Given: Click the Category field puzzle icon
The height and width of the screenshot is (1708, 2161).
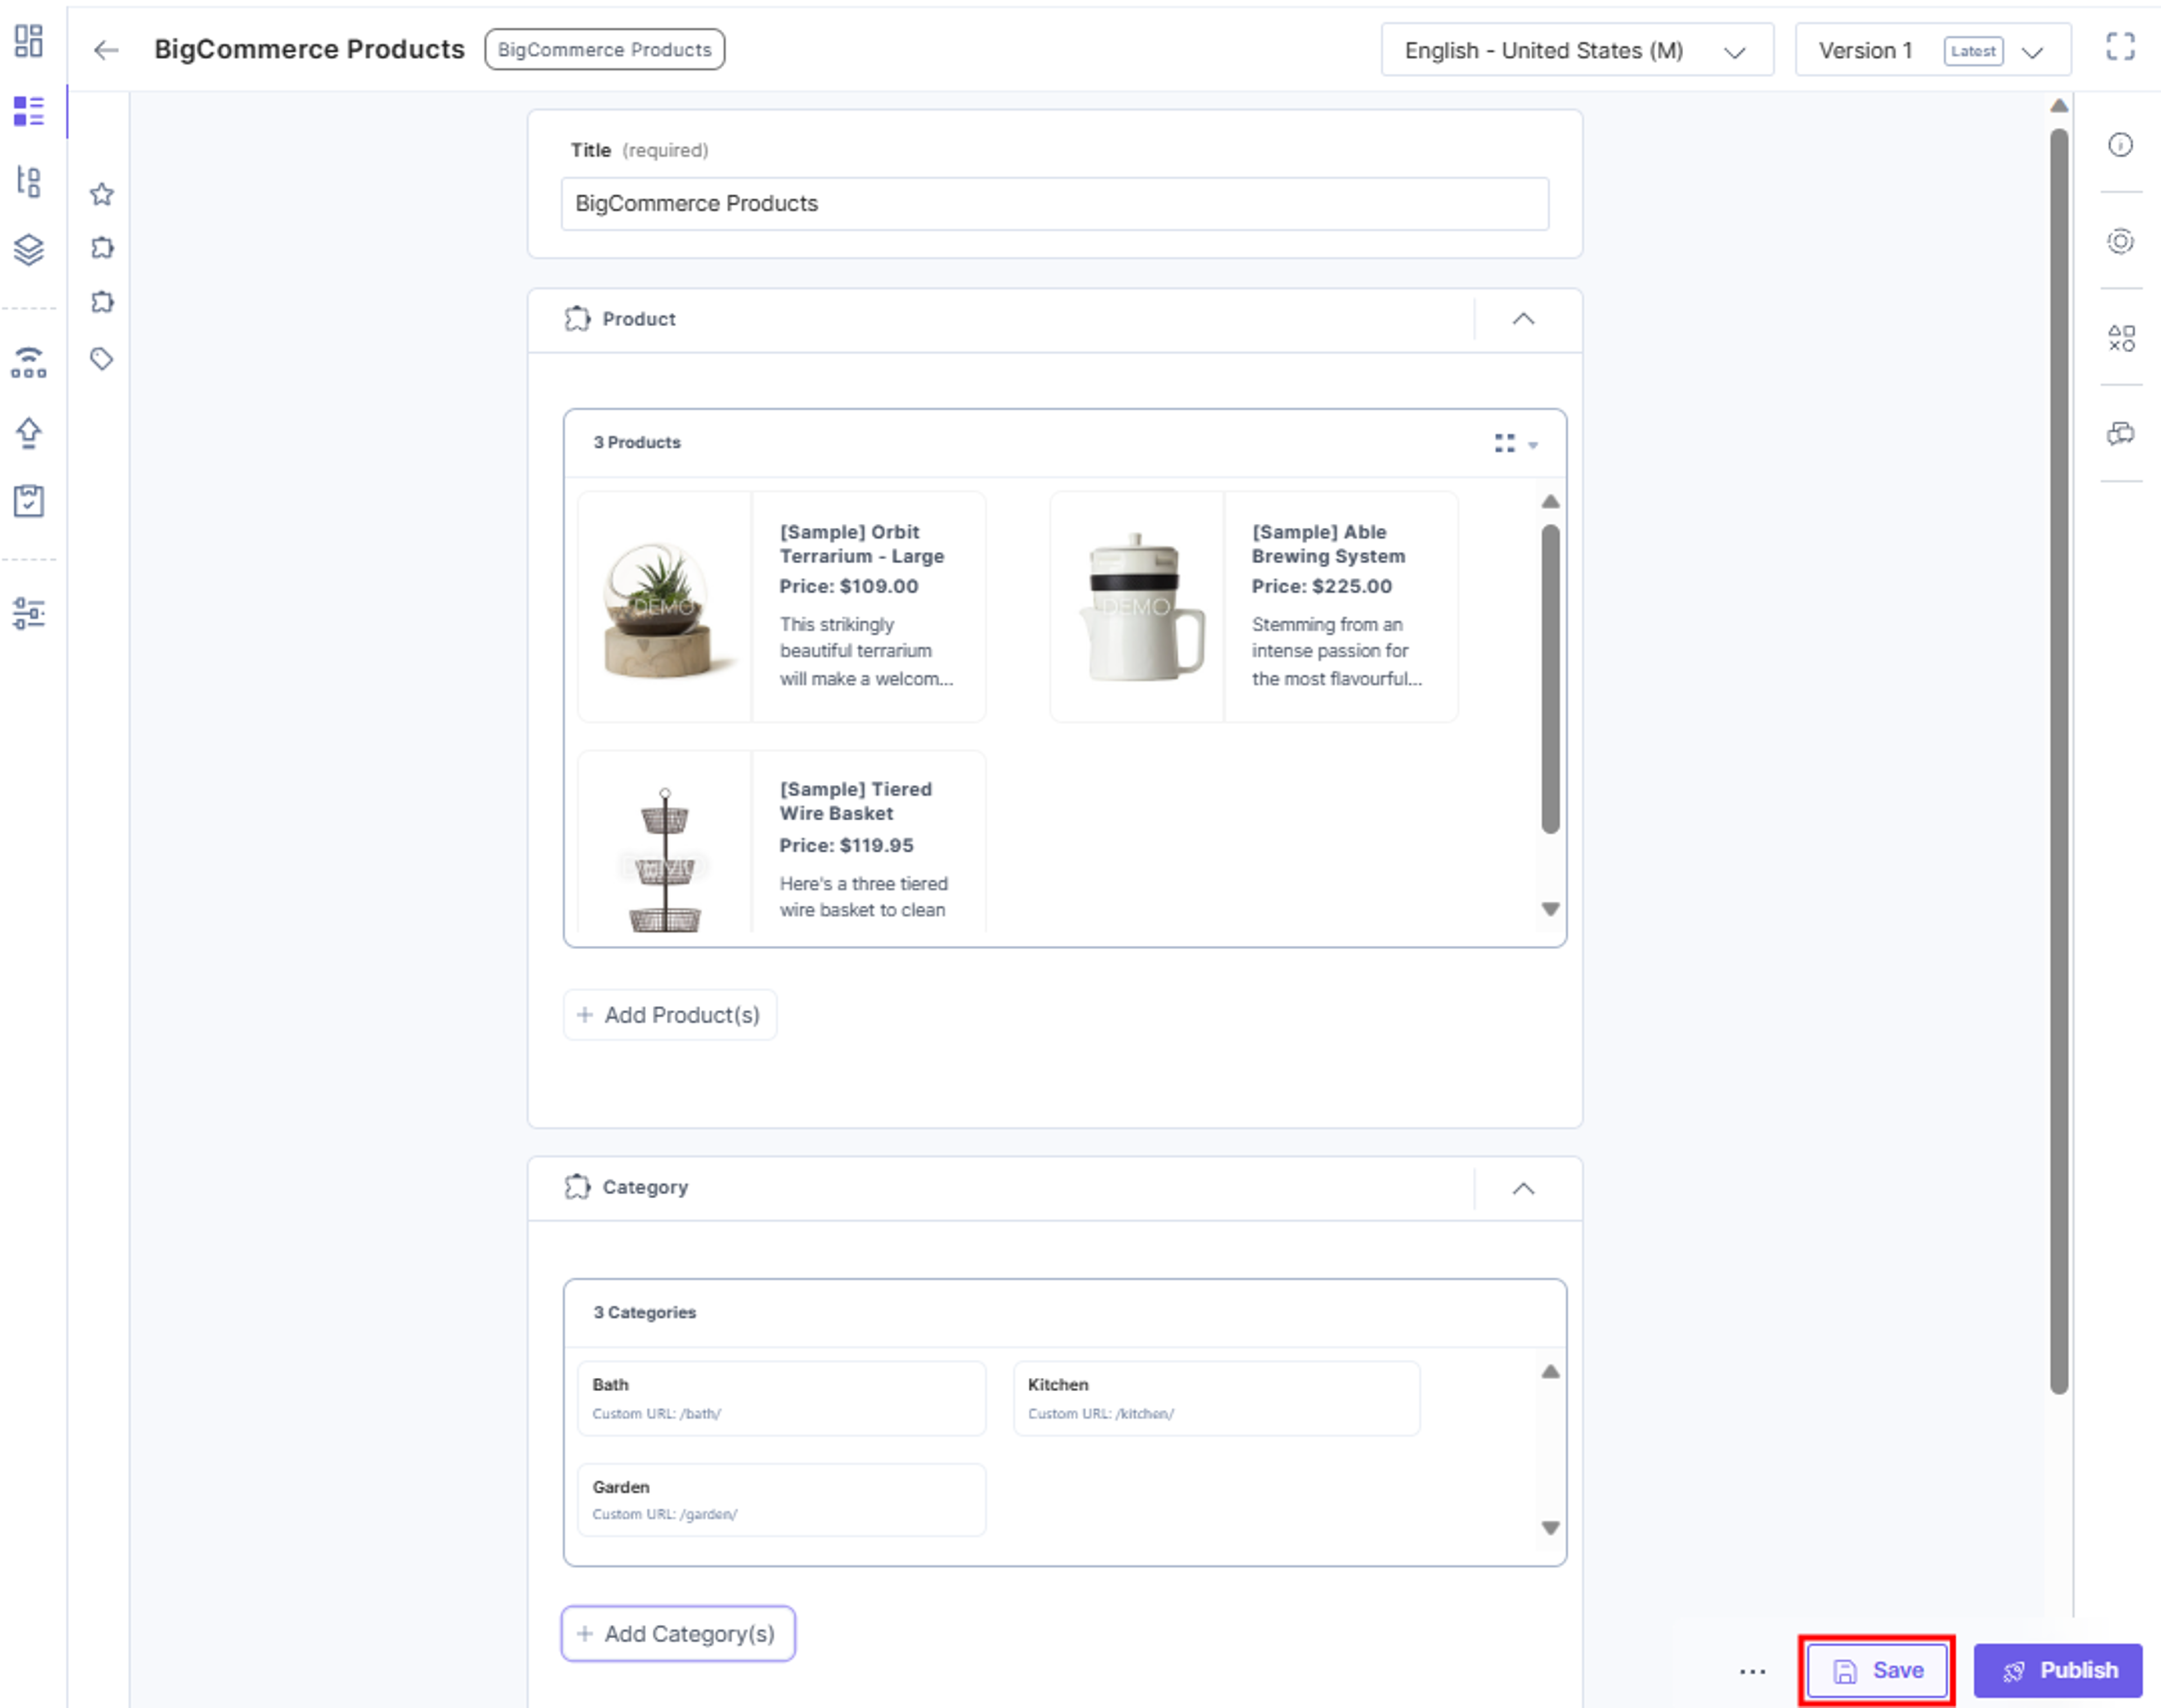Looking at the screenshot, I should (577, 1187).
